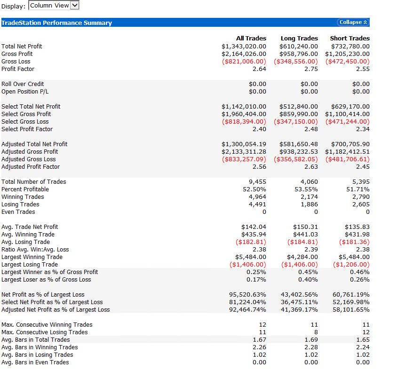The height and width of the screenshot is (369, 397).
Task: Click the Gross Loss row label
Action: coord(16,62)
